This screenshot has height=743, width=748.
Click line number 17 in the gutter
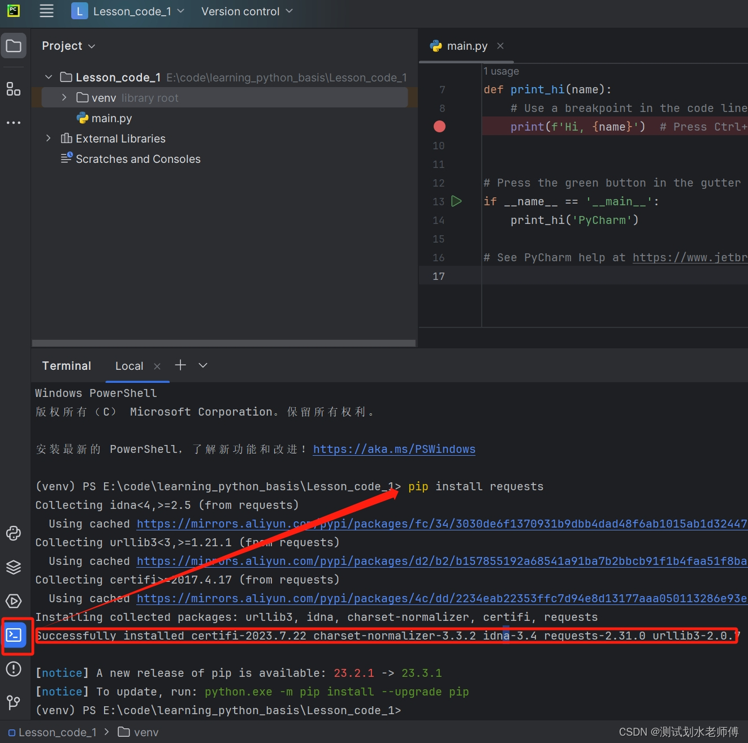coord(439,276)
